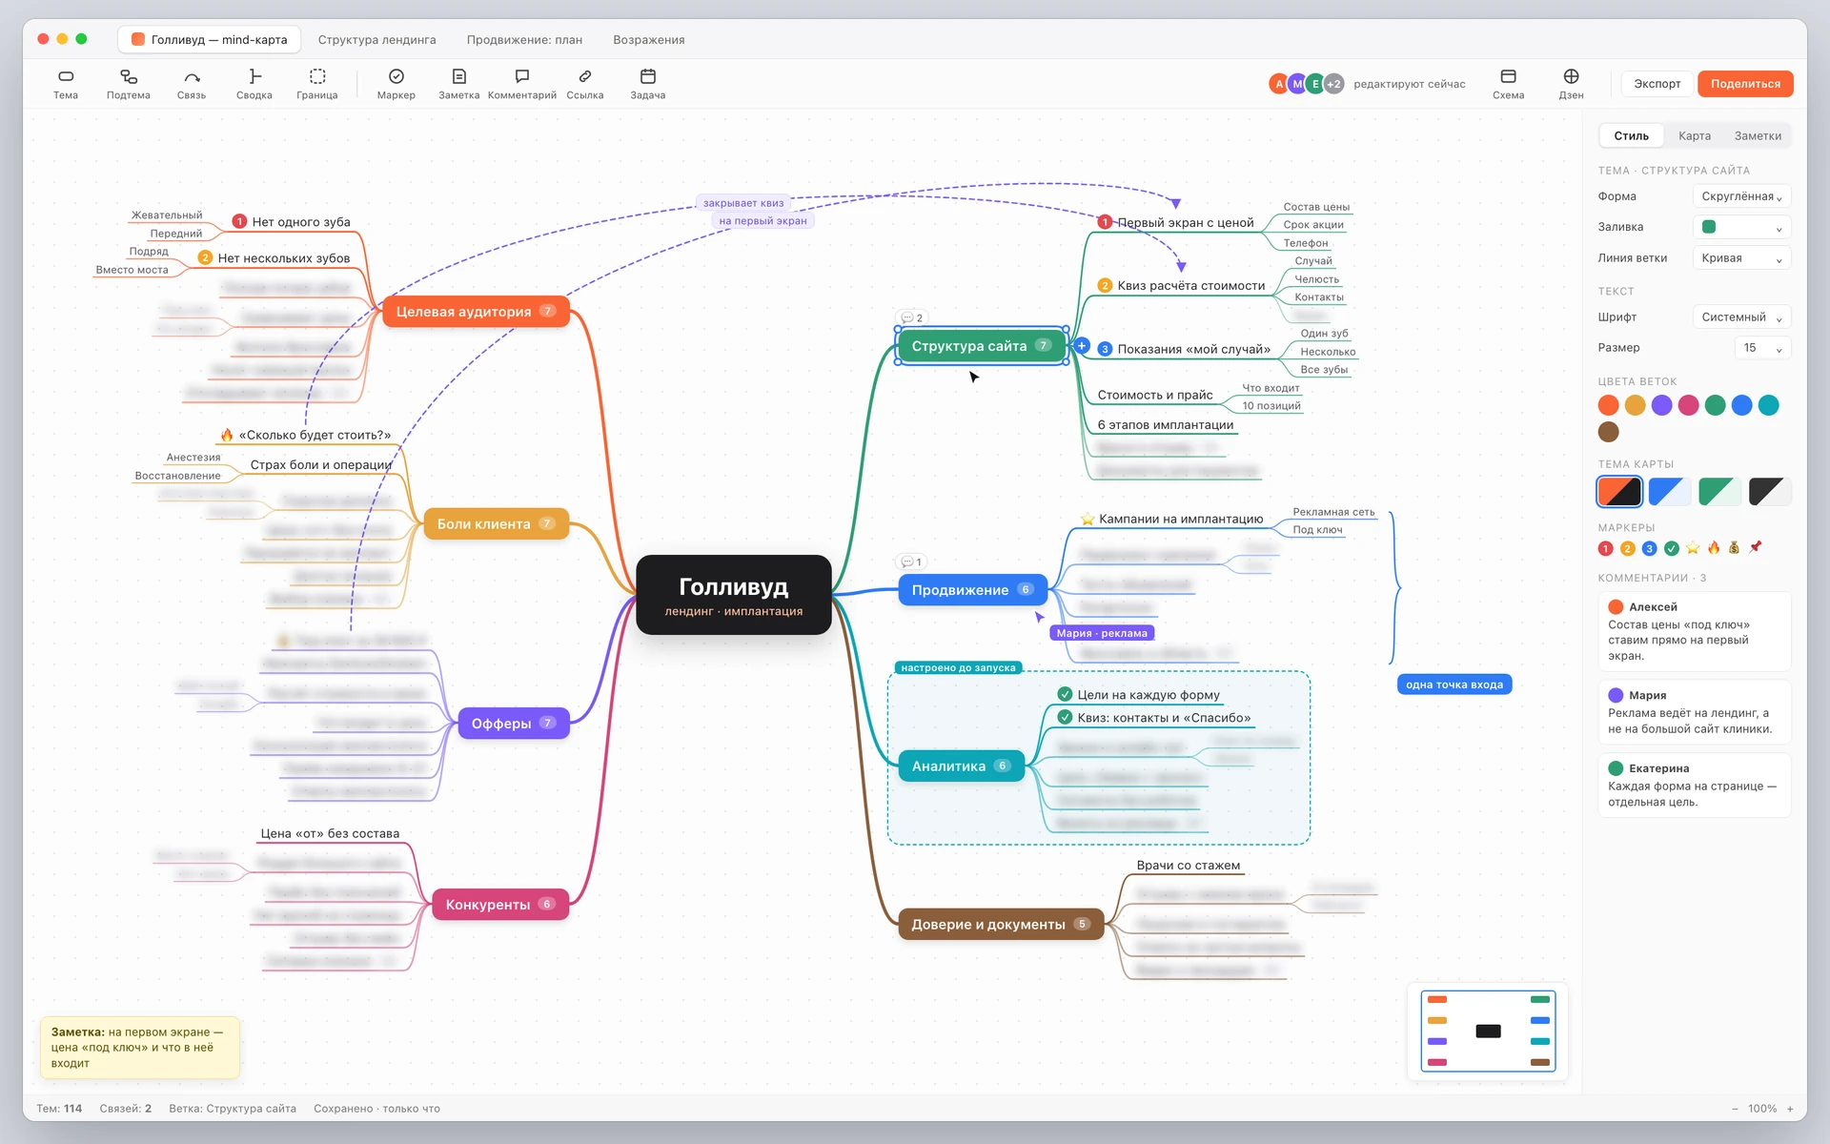Image resolution: width=1830 pixels, height=1144 pixels.
Task: Choose the Граница boundary tool
Action: (x=317, y=84)
